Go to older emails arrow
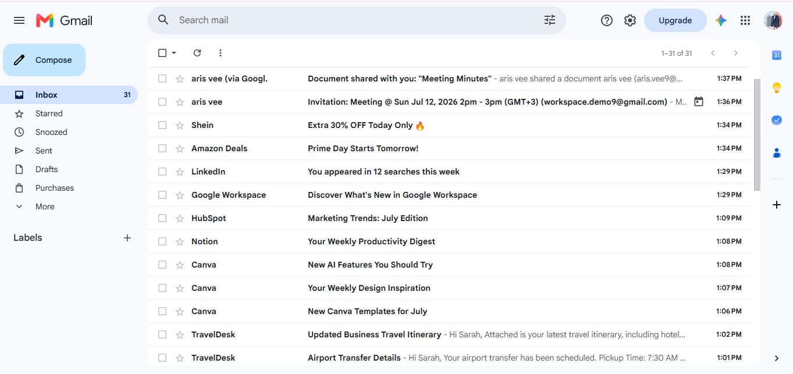This screenshot has height=374, width=793. (x=736, y=53)
